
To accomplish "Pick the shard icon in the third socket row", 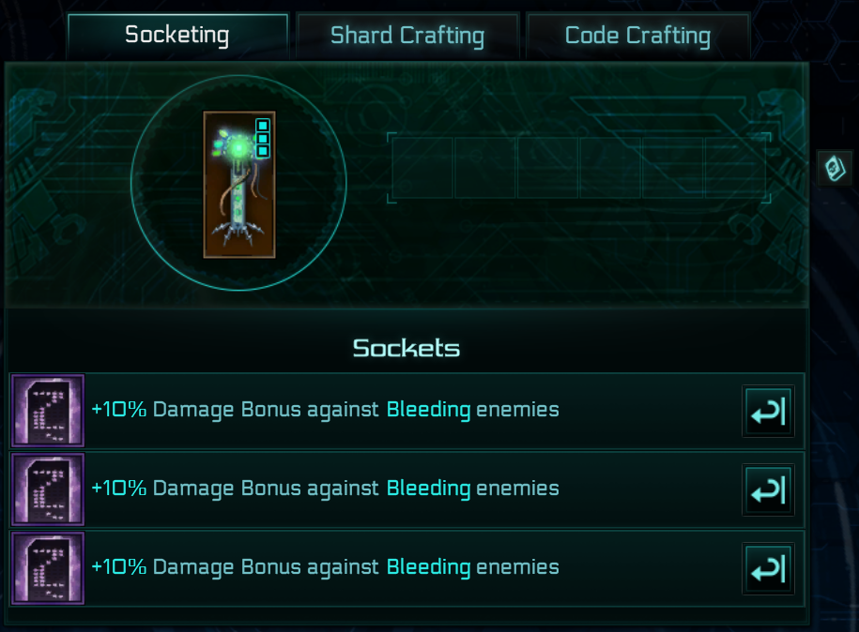I will [48, 568].
